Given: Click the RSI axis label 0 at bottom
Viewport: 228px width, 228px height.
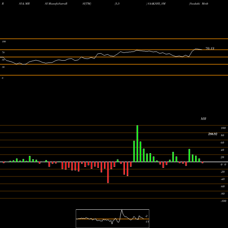Looking at the screenshot, I should tap(2, 78).
